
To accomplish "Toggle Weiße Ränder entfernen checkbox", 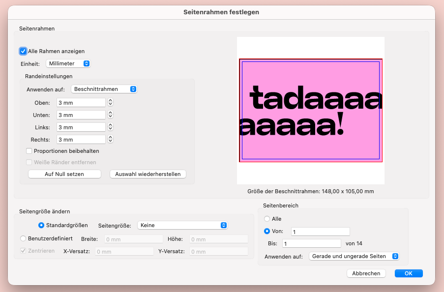I will pyautogui.click(x=29, y=162).
